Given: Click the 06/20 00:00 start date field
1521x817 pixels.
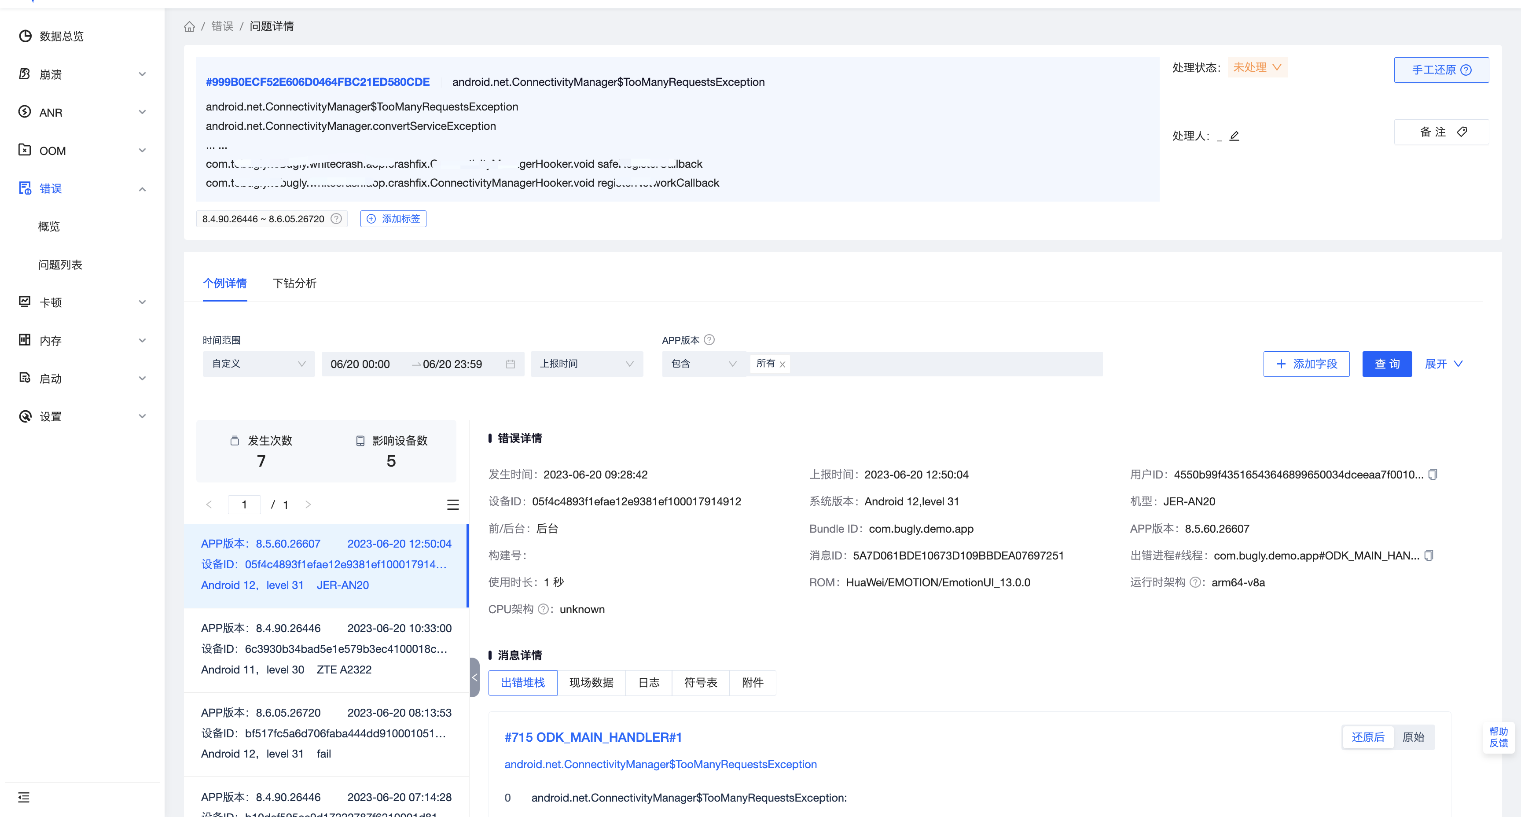Looking at the screenshot, I should coord(360,364).
